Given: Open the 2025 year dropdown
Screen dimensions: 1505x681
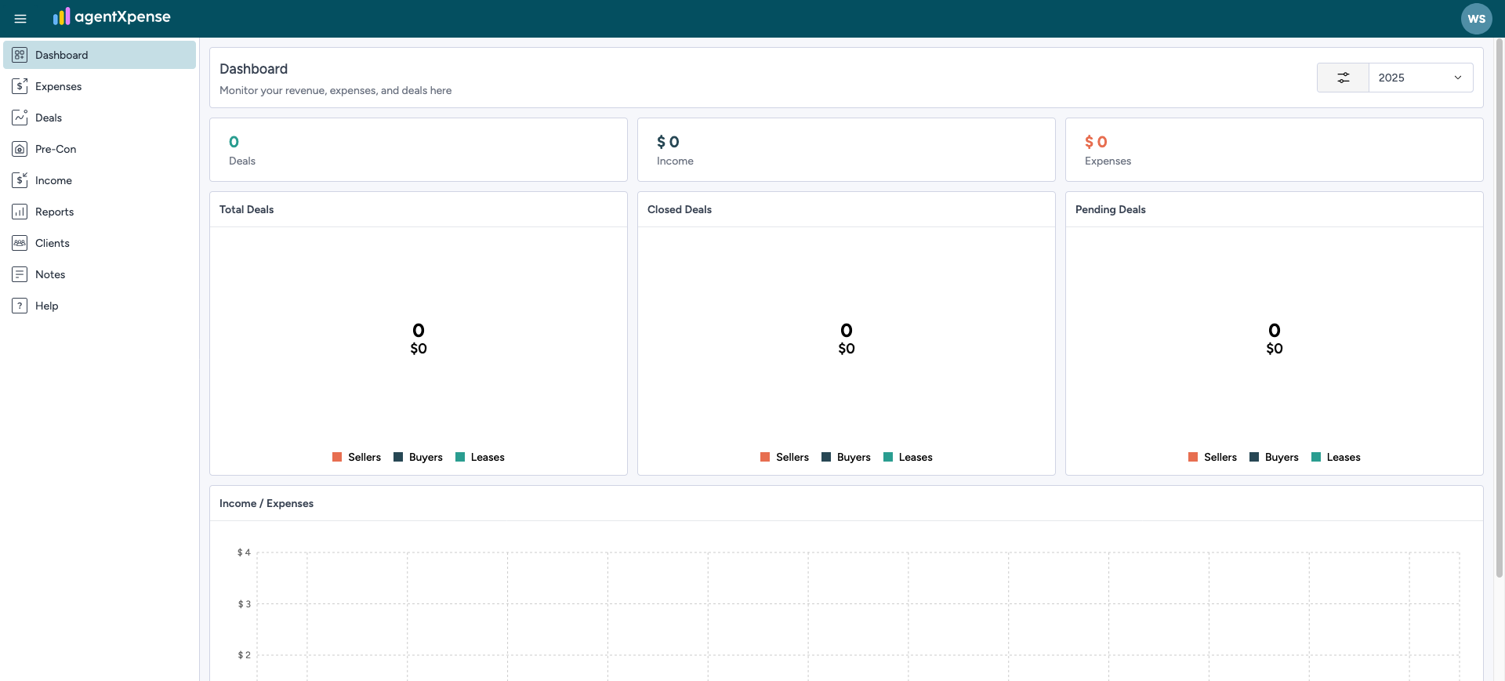Looking at the screenshot, I should tap(1420, 78).
